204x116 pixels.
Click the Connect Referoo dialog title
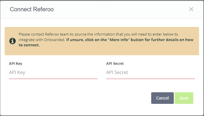(32, 9)
